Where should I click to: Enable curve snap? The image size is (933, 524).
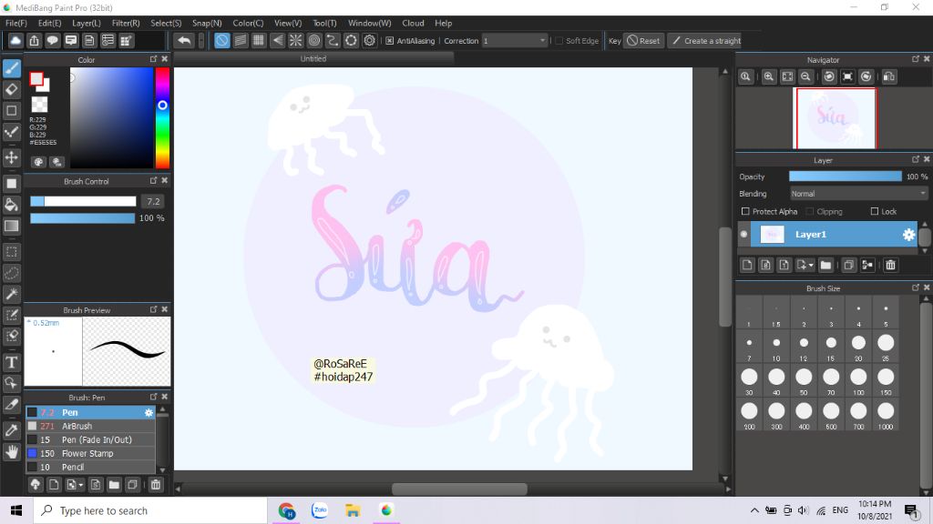pos(333,40)
